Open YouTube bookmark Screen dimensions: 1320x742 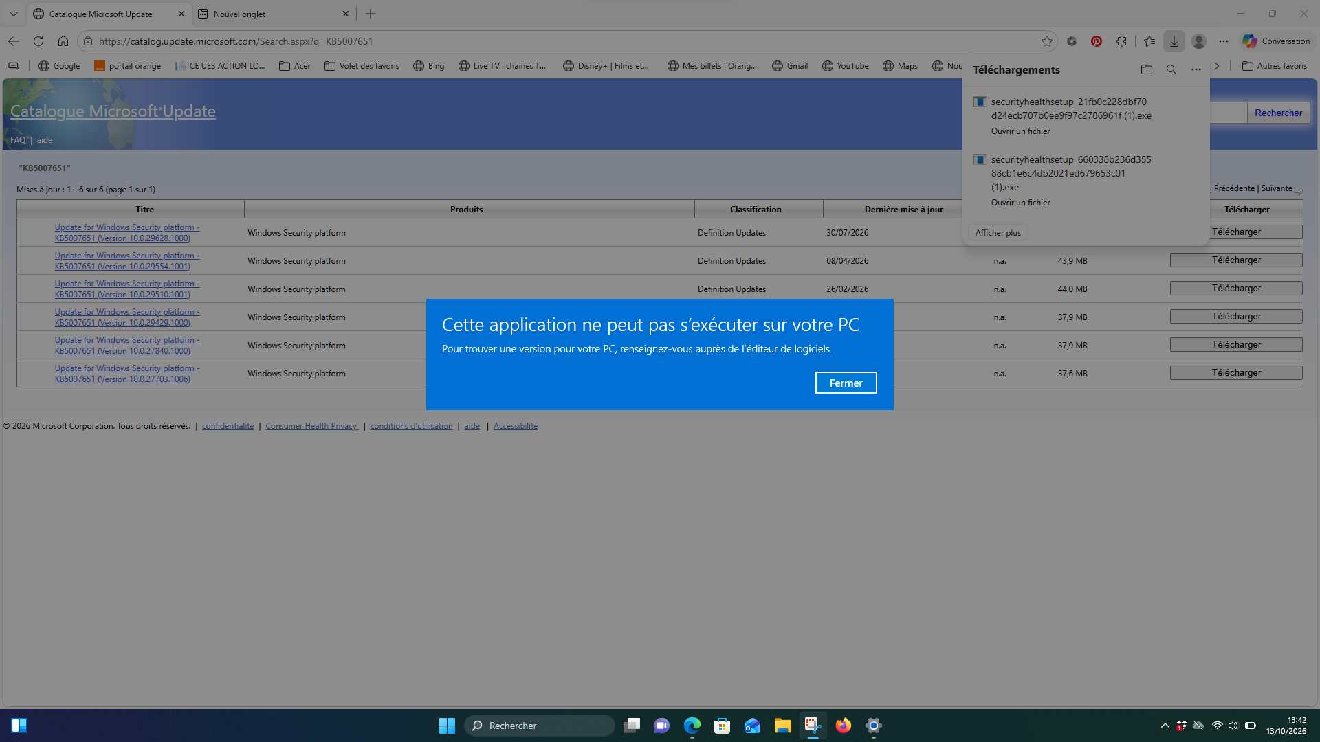(846, 66)
